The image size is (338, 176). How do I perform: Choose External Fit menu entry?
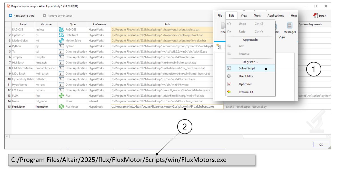pyautogui.click(x=250, y=92)
